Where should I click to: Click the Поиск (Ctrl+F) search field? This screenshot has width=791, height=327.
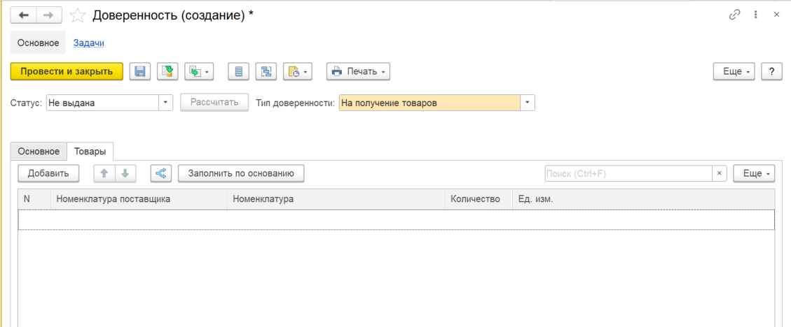[x=628, y=173]
